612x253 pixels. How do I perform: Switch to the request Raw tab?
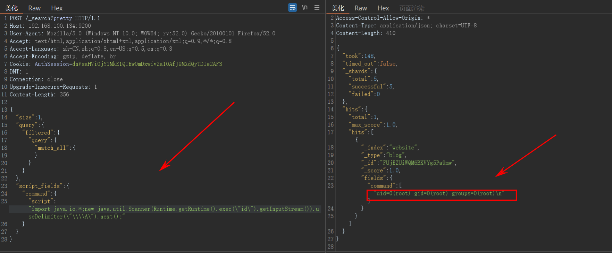(34, 8)
